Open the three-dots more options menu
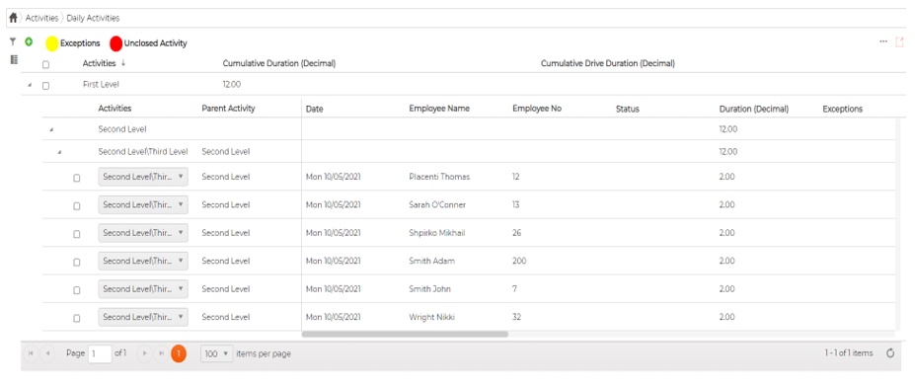This screenshot has width=915, height=386. pyautogui.click(x=883, y=42)
